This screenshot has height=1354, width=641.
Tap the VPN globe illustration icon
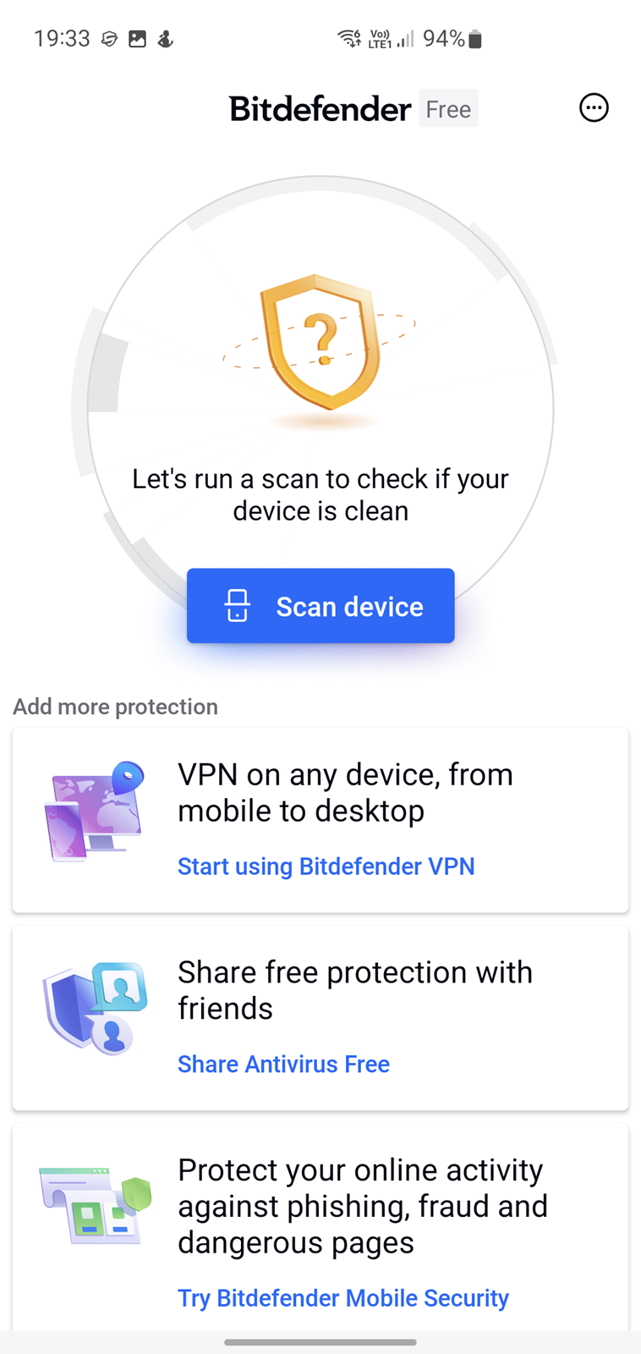point(94,812)
